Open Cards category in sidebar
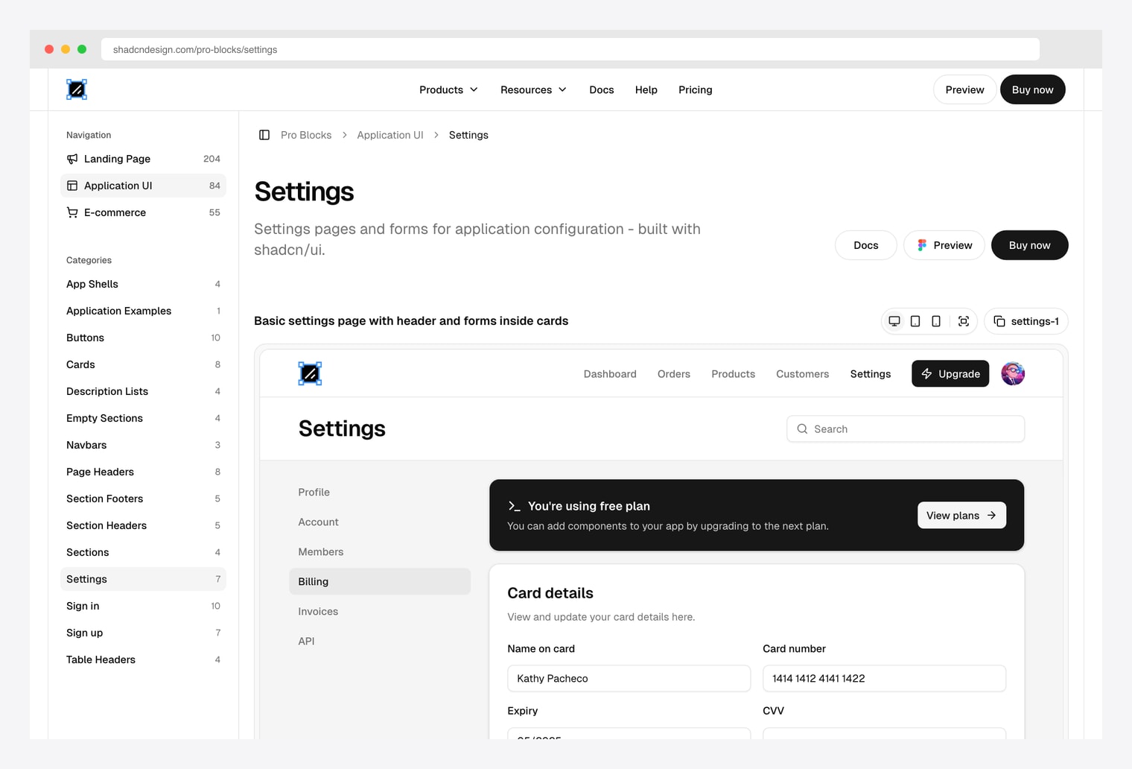Image resolution: width=1132 pixels, height=769 pixels. point(143,364)
